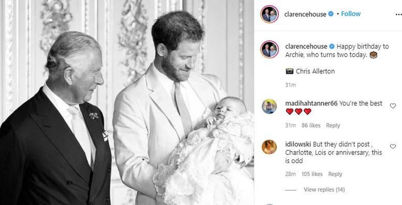
Task: Click the verified badge in the caption
Action: pos(331,46)
